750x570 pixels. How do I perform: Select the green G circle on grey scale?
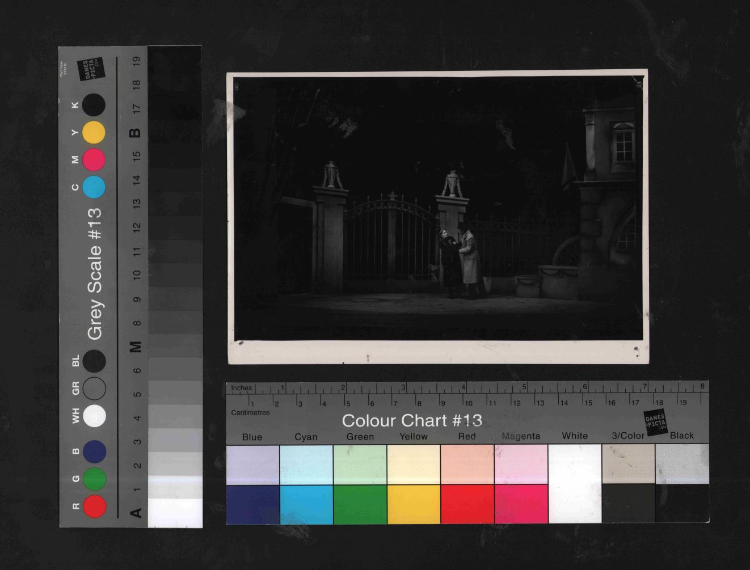tap(94, 479)
